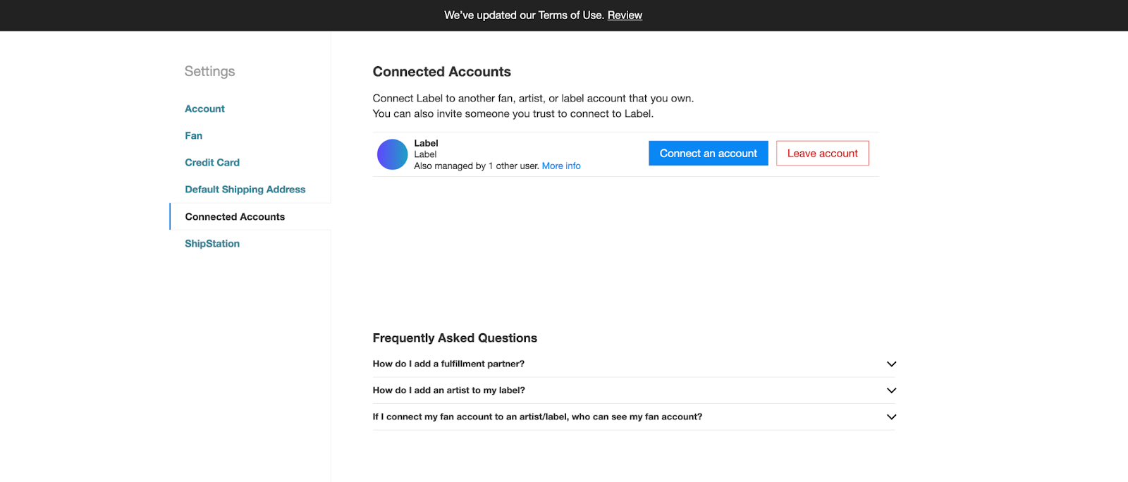Image resolution: width=1128 pixels, height=482 pixels.
Task: Click the More info link
Action: [x=561, y=166]
